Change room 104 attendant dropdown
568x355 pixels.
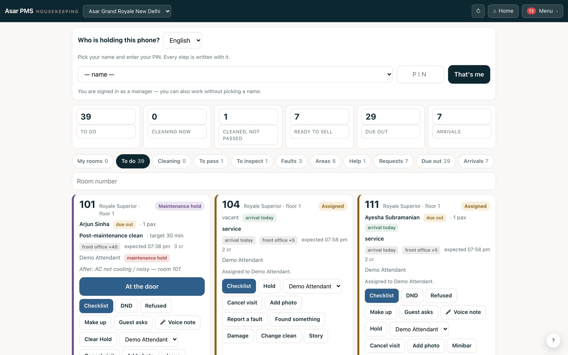(x=312, y=286)
